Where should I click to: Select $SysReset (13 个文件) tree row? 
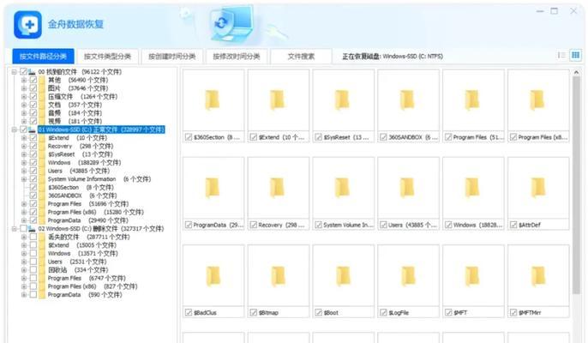[x=81, y=154]
